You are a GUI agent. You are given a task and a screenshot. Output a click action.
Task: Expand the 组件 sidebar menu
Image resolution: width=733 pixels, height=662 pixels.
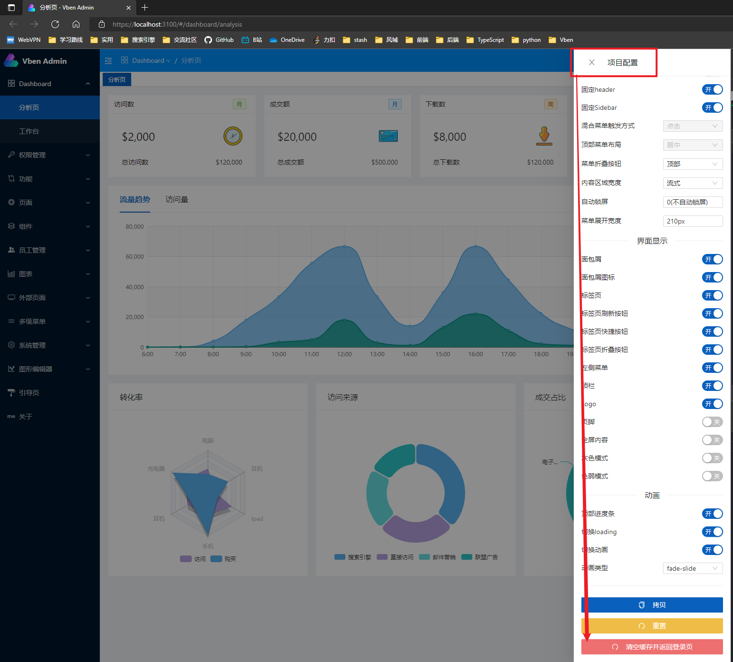pyautogui.click(x=49, y=226)
